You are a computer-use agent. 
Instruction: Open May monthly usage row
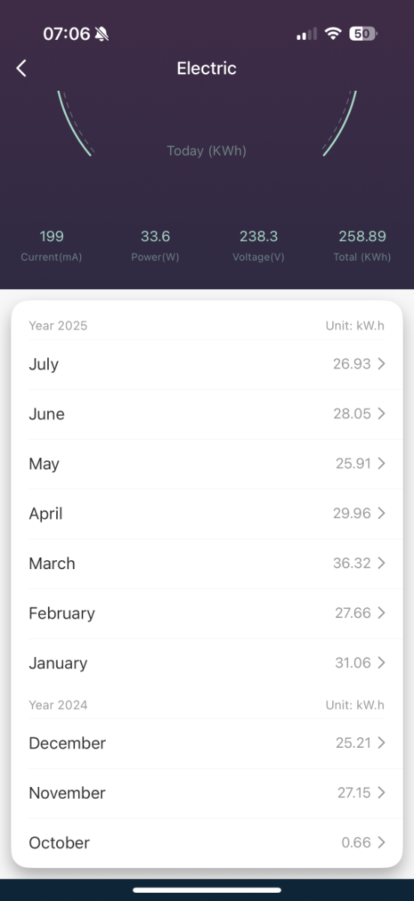[x=207, y=464]
